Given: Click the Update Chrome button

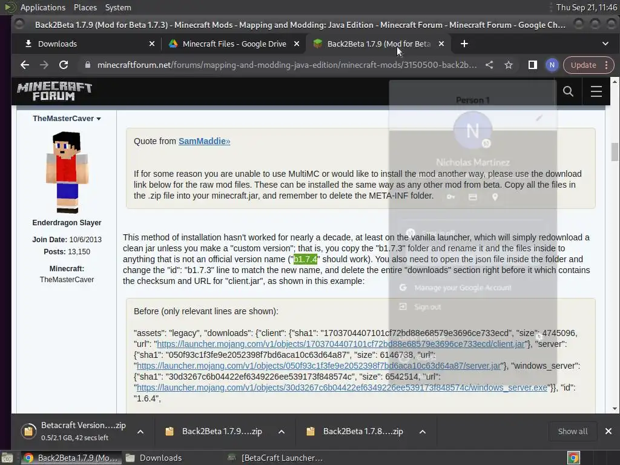Looking at the screenshot, I should point(583,65).
